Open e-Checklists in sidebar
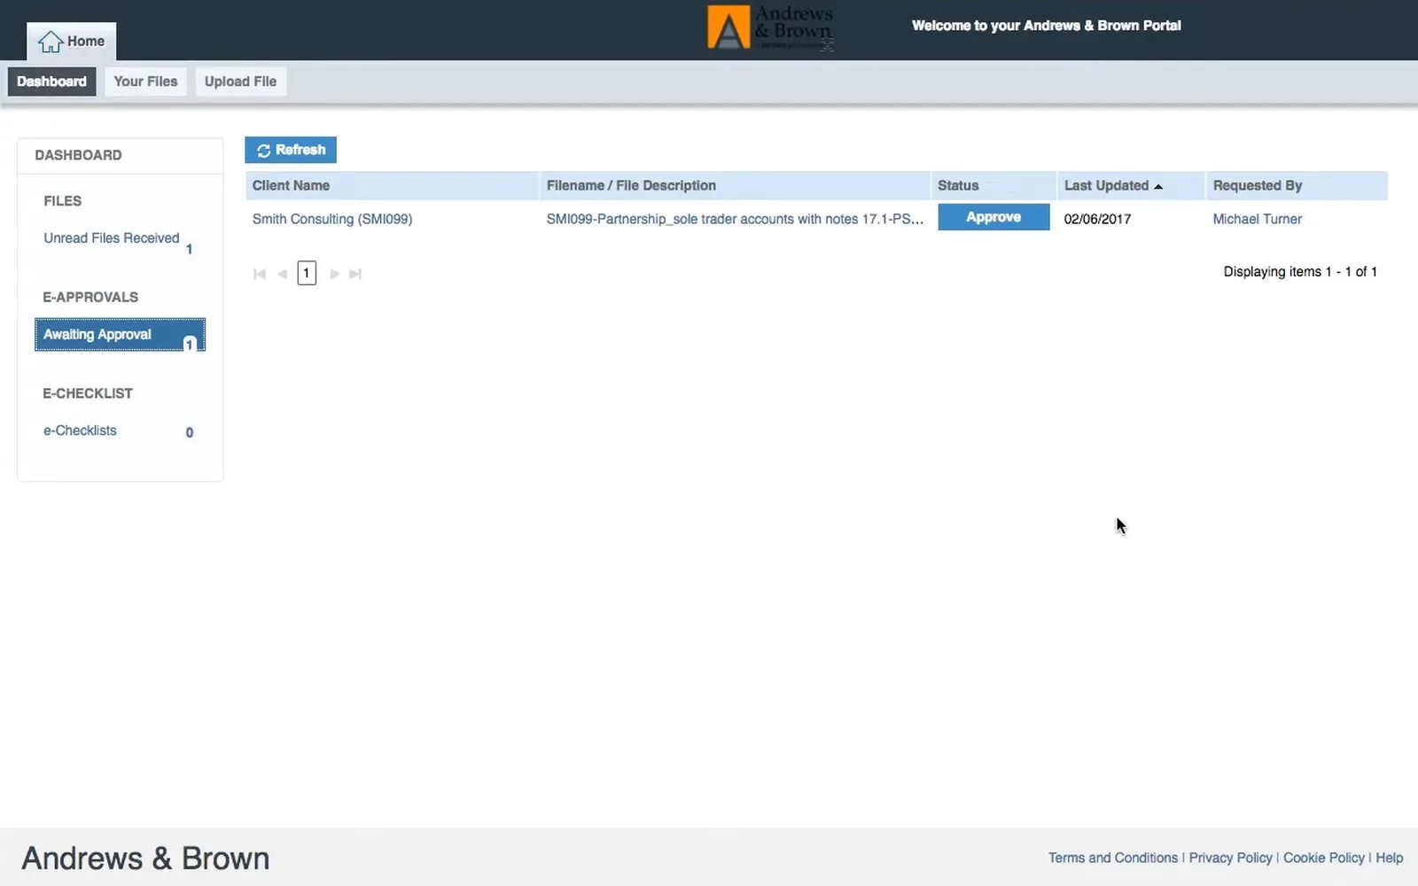This screenshot has height=886, width=1418. click(80, 431)
